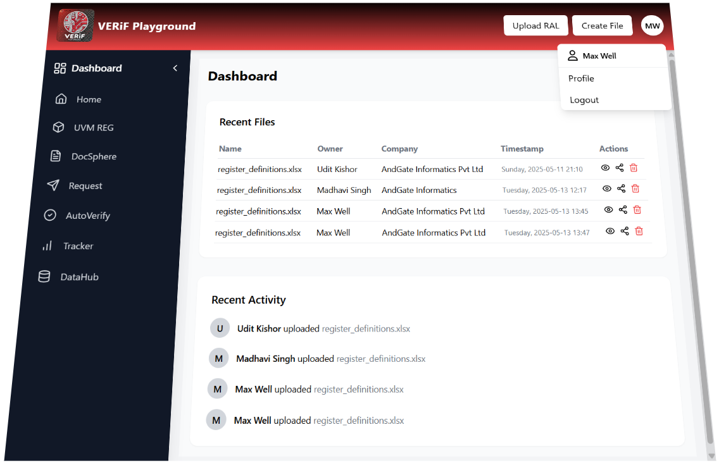Choose Logout in the user dropdown
Viewport: 719px width, 463px height.
584,100
